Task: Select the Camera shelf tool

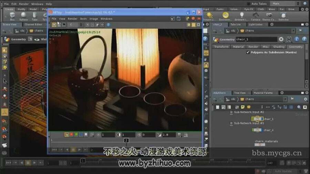Action: (x=256, y=16)
